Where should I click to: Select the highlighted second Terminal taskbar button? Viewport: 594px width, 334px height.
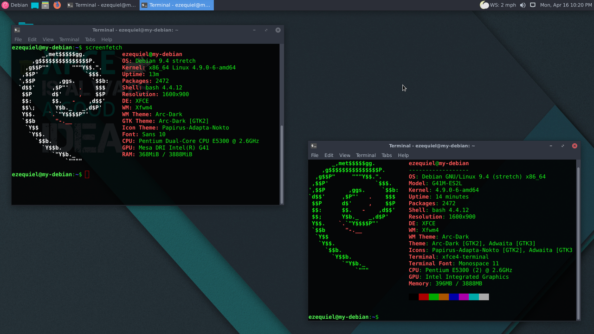click(x=176, y=5)
